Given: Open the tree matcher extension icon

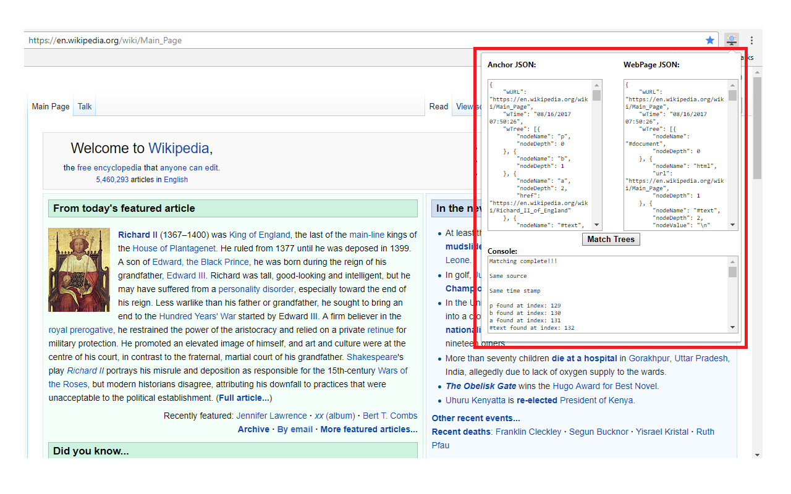Looking at the screenshot, I should [x=732, y=40].
